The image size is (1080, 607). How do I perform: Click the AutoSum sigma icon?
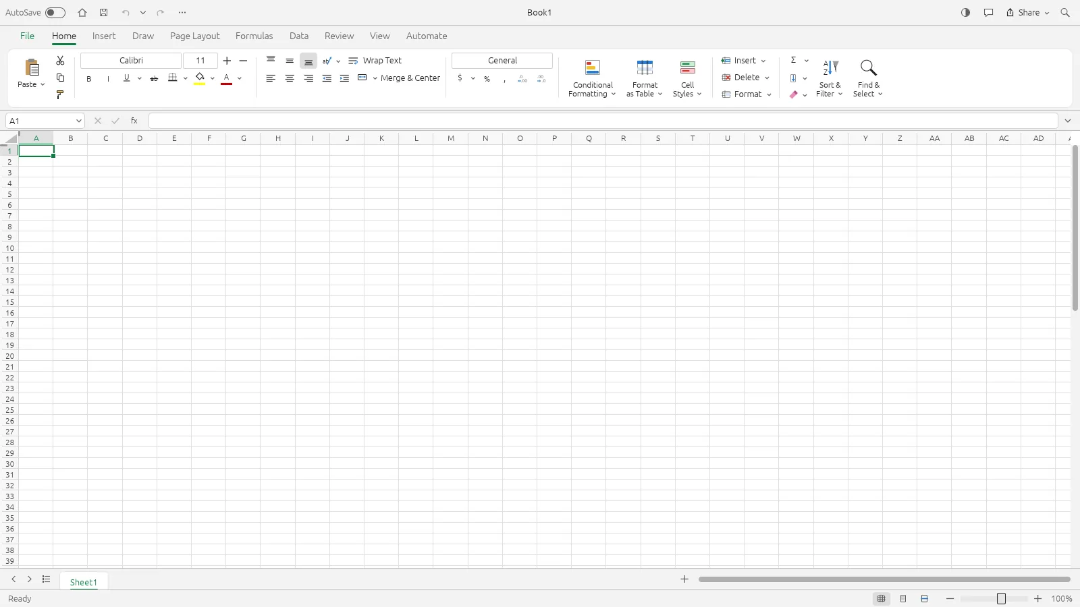[x=793, y=60]
